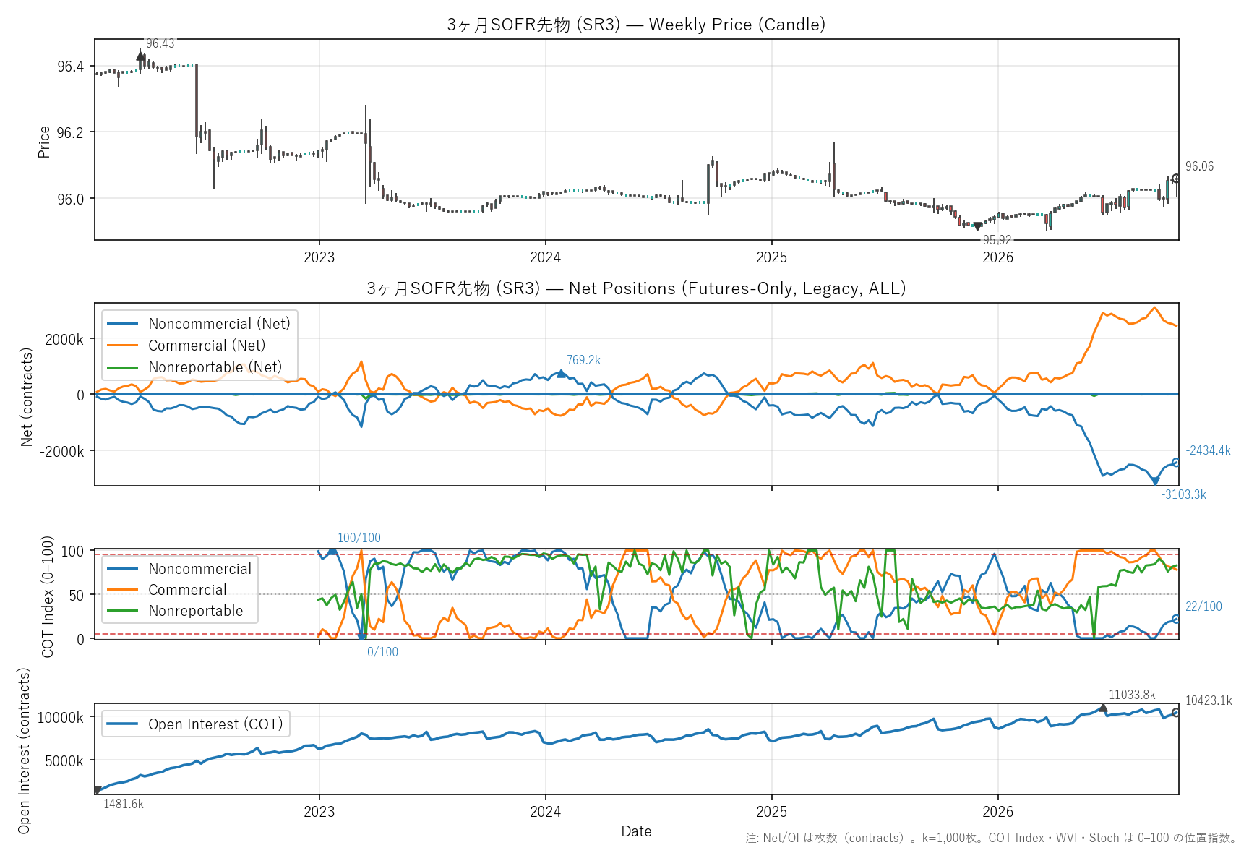
Task: Click the 96.4 price axis tick
Action: 70,67
